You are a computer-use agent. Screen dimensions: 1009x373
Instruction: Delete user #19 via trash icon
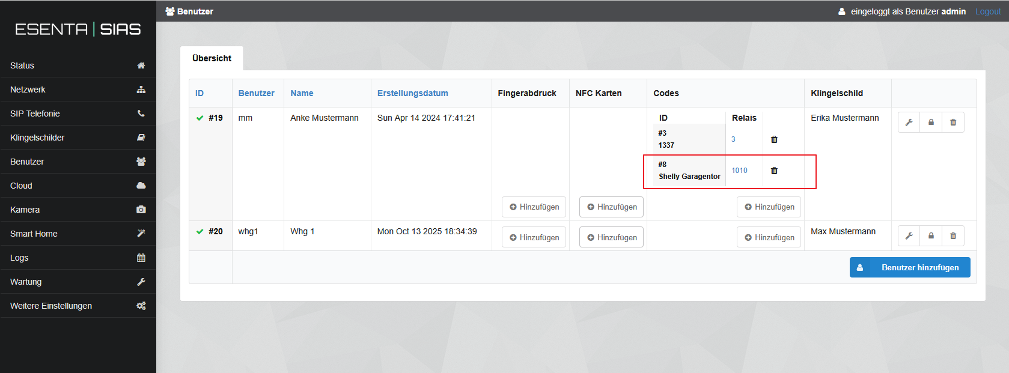point(953,123)
